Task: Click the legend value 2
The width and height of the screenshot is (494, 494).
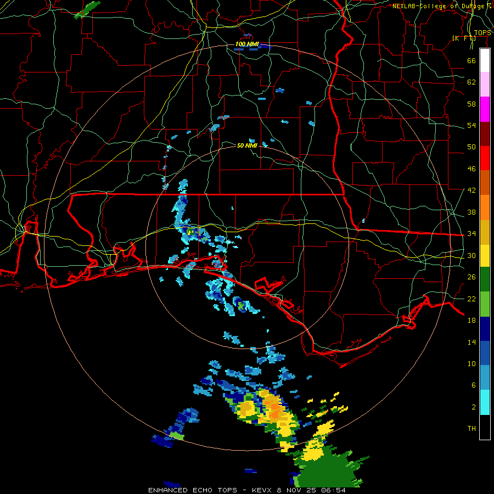Action: (474, 407)
